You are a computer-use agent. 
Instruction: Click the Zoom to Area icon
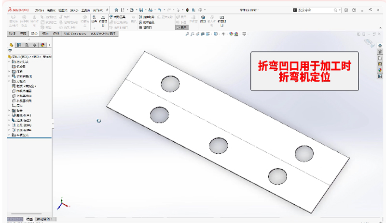coord(193,34)
